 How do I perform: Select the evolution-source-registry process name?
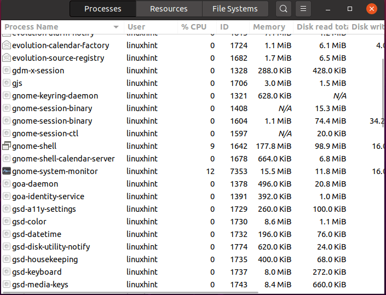[58, 58]
